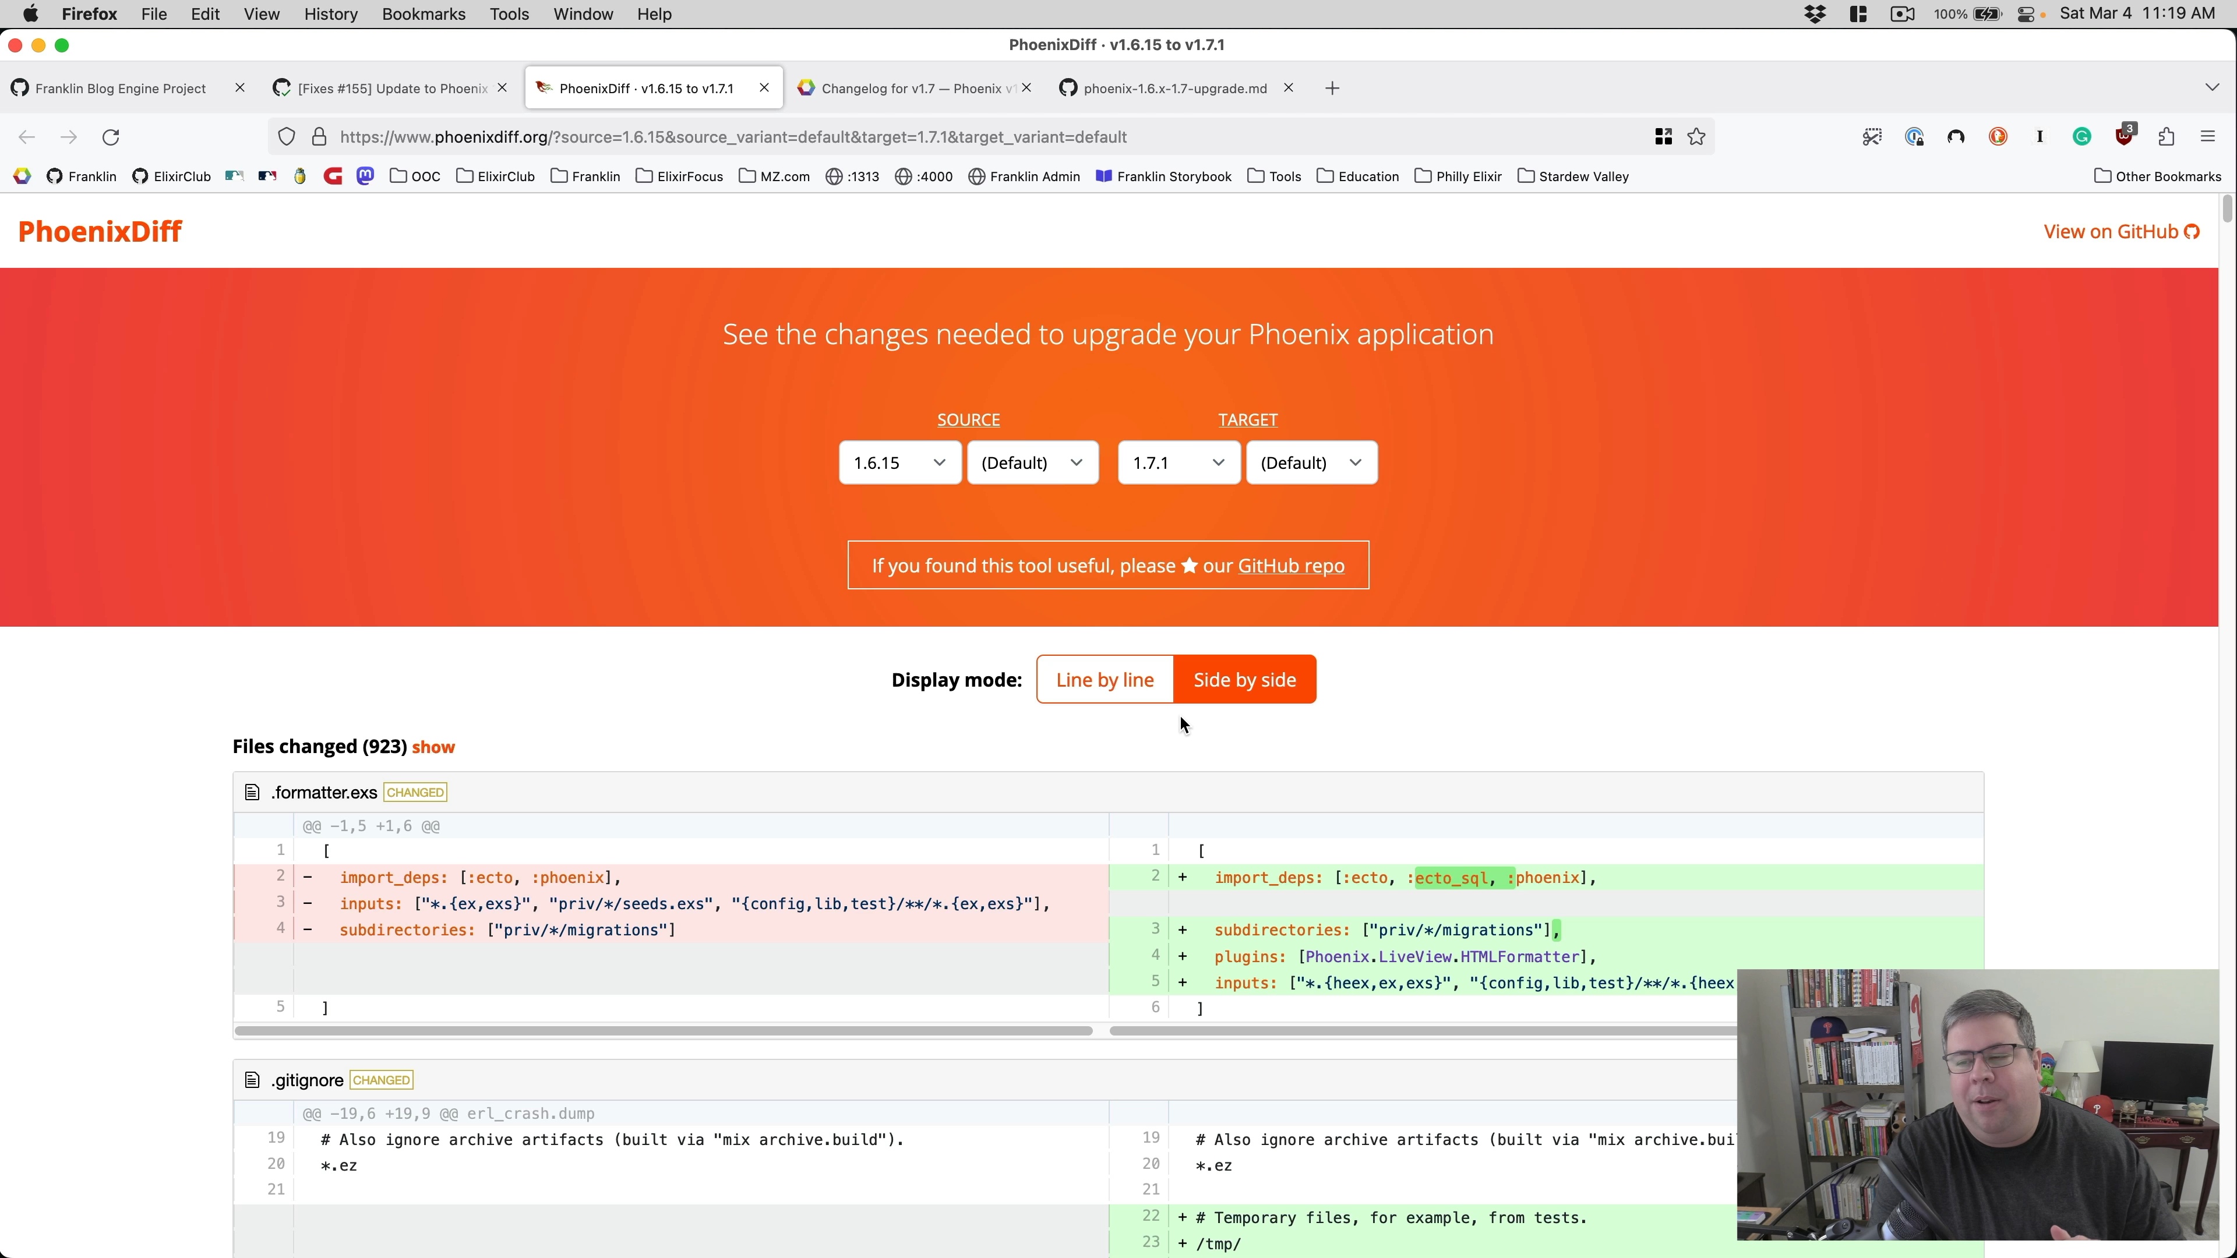Open a new browser tab
The width and height of the screenshot is (2237, 1258).
tap(1332, 89)
